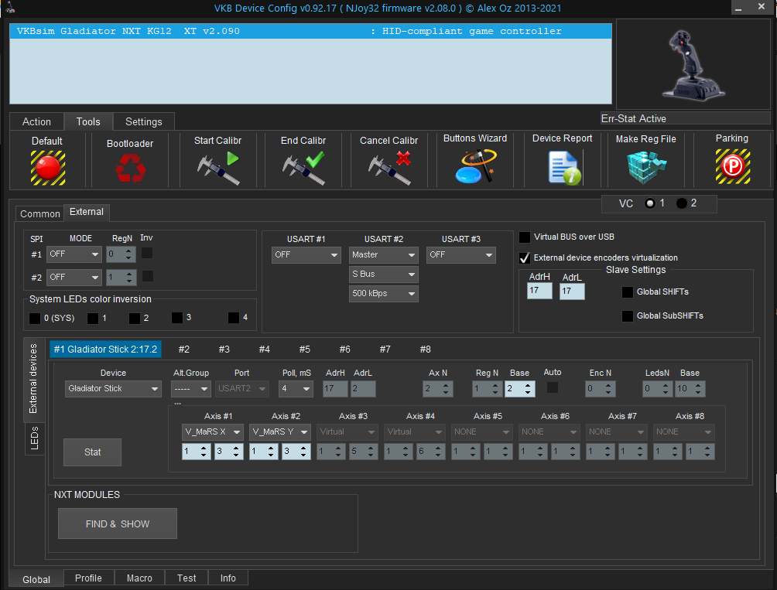Click the joystick device picture

point(693,65)
